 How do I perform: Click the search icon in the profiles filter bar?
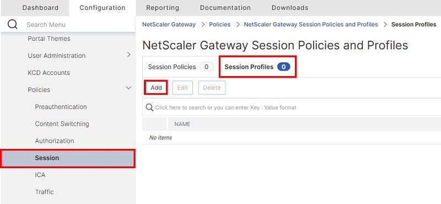coord(149,108)
